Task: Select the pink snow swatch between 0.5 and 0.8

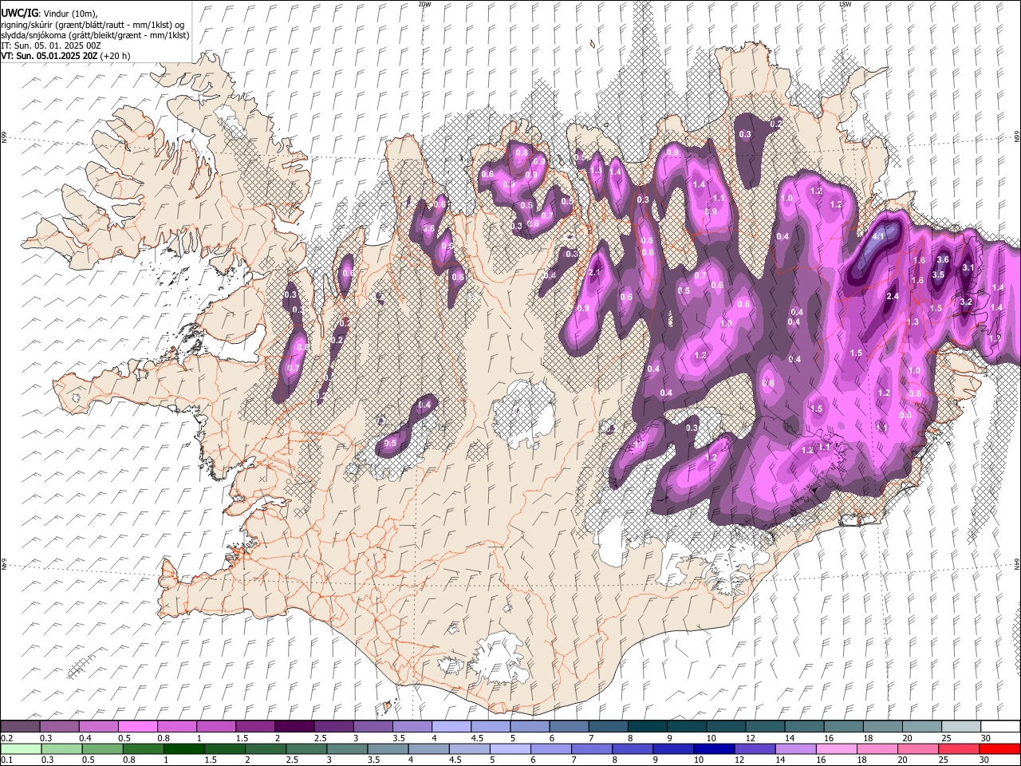Action: 138,726
